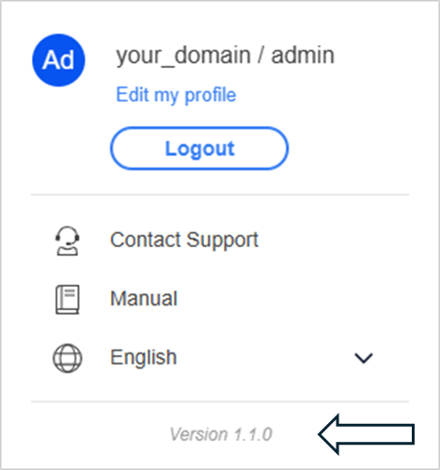440x470 pixels.
Task: Select the your_domain portion of account name
Action: click(x=183, y=56)
